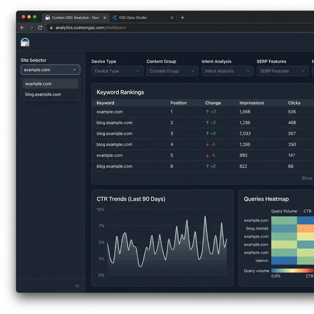
Task: Select blog.example.com from the site list
Action: point(43,94)
